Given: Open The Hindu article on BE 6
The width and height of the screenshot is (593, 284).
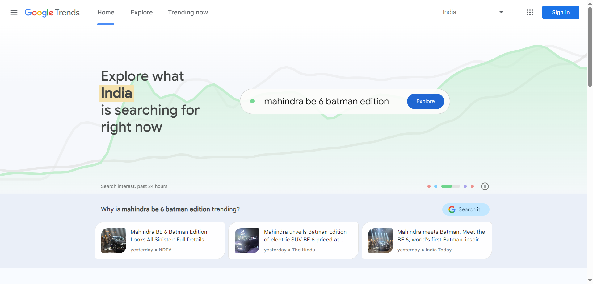Looking at the screenshot, I should click(x=293, y=241).
